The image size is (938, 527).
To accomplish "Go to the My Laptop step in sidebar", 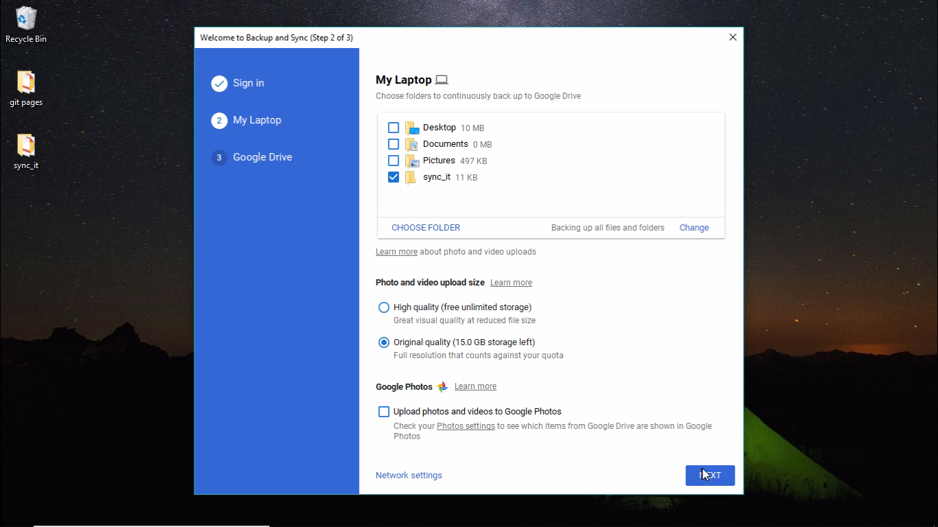I will click(x=257, y=120).
